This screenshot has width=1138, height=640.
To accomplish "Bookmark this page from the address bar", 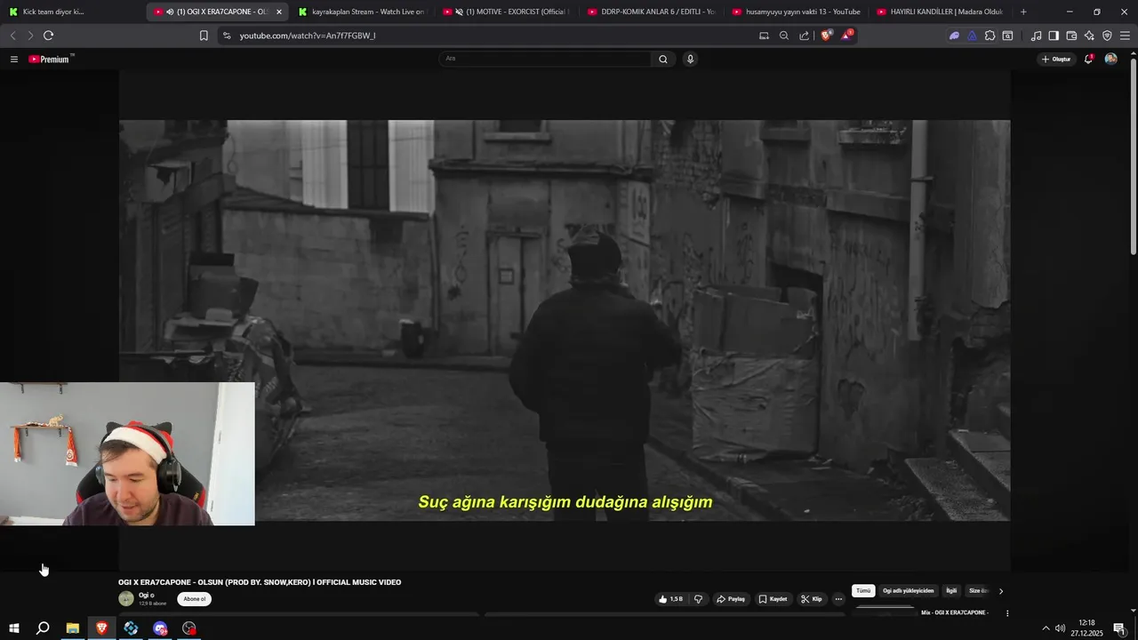I will (204, 36).
